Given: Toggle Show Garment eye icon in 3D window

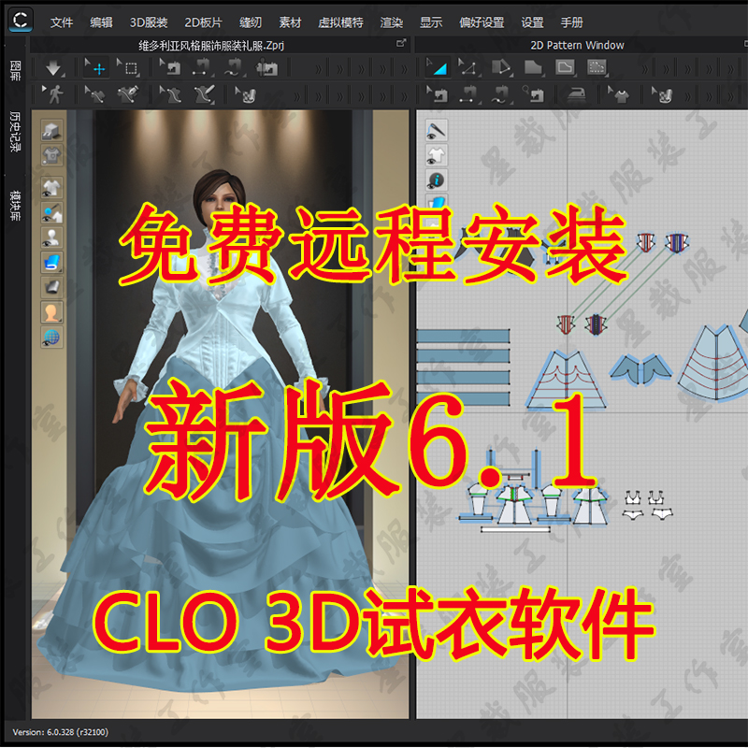Looking at the screenshot, I should tap(51, 188).
